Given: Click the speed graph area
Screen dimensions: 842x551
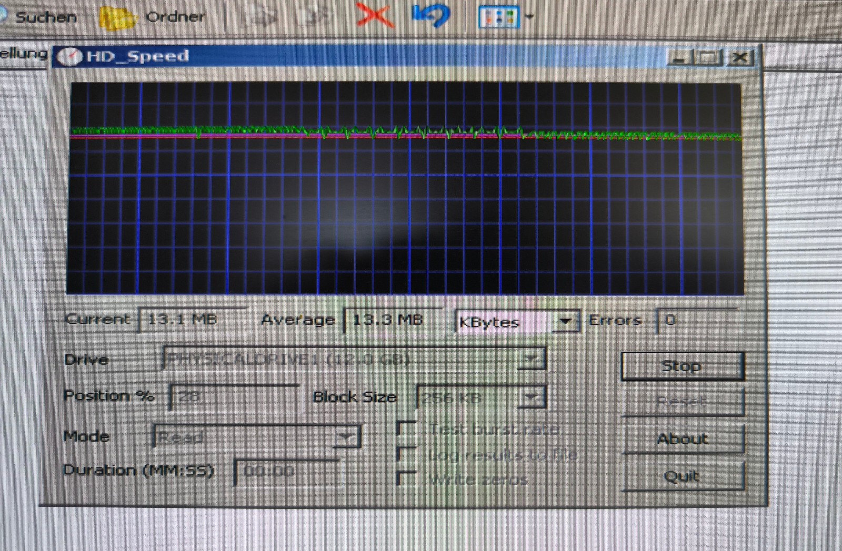Looking at the screenshot, I should [405, 188].
